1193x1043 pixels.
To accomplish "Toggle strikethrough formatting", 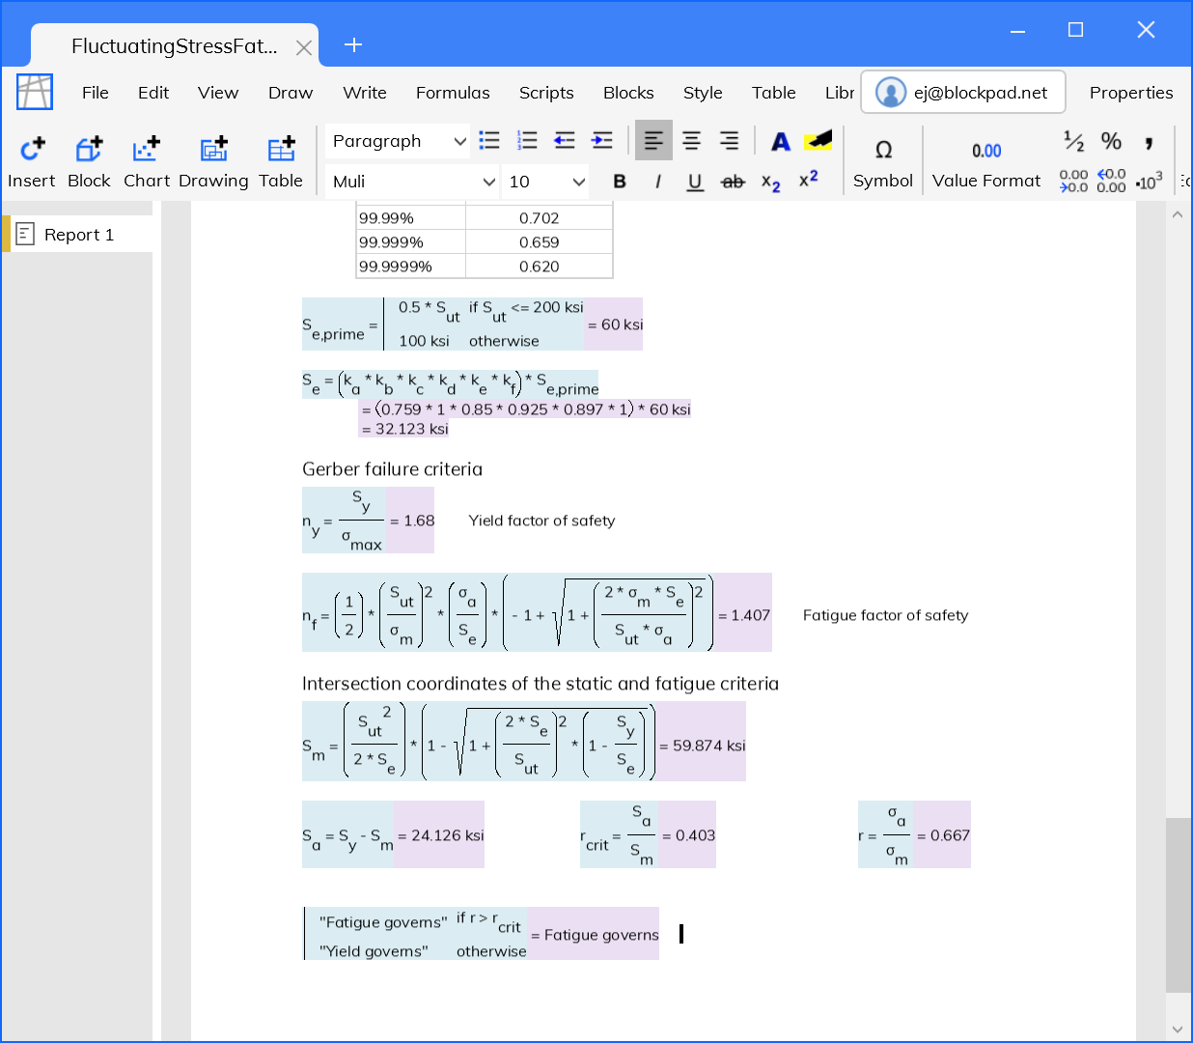I will pos(733,181).
